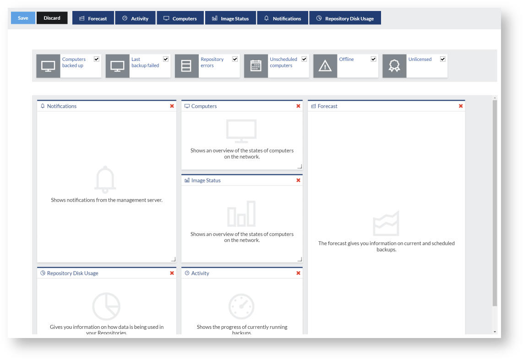Viewport: 523px width, 360px height.
Task: Click the Activity widget title
Action: pos(200,273)
